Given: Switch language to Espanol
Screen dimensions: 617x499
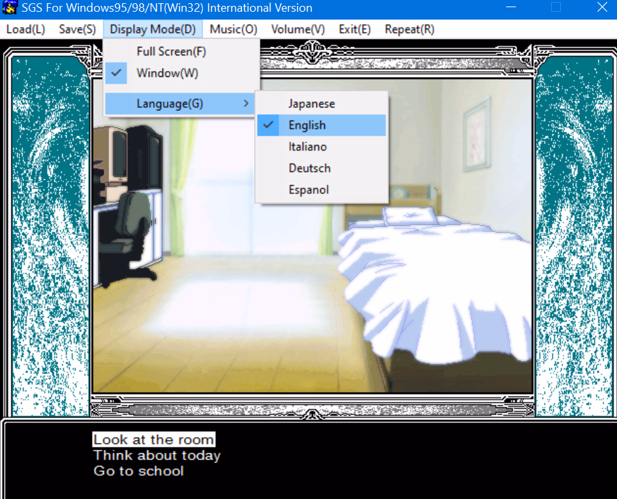Looking at the screenshot, I should 322,190.
